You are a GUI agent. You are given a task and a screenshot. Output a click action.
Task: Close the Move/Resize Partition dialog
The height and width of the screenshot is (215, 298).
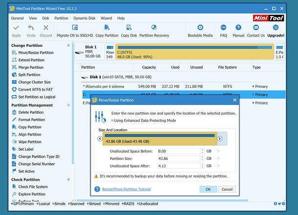(234, 100)
